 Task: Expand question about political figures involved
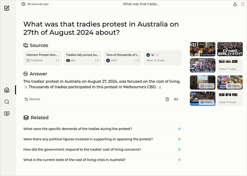(179, 139)
